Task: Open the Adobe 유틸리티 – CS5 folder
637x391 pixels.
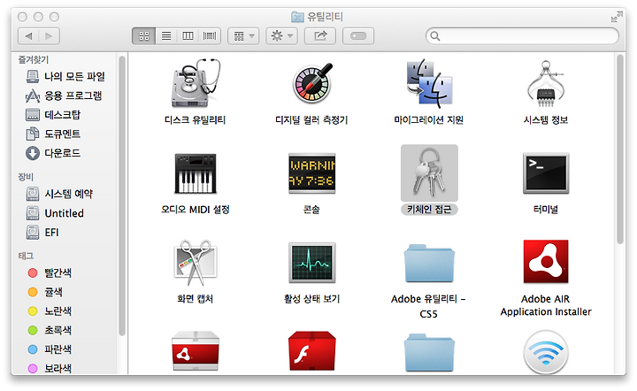Action: 429,263
